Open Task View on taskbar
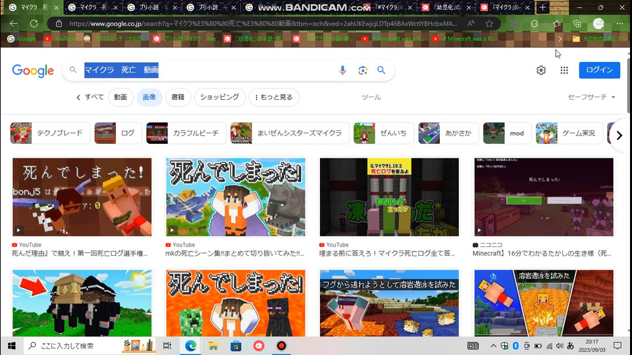Screen dimensions: 632x355 point(167,346)
